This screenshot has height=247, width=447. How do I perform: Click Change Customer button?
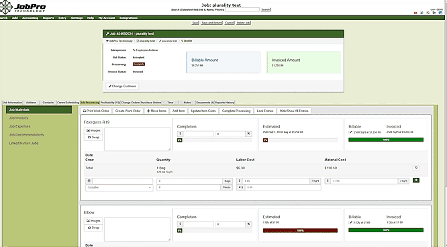(x=122, y=86)
